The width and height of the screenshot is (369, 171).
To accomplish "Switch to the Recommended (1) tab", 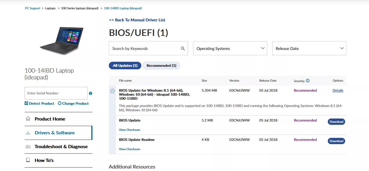I will coord(161,66).
